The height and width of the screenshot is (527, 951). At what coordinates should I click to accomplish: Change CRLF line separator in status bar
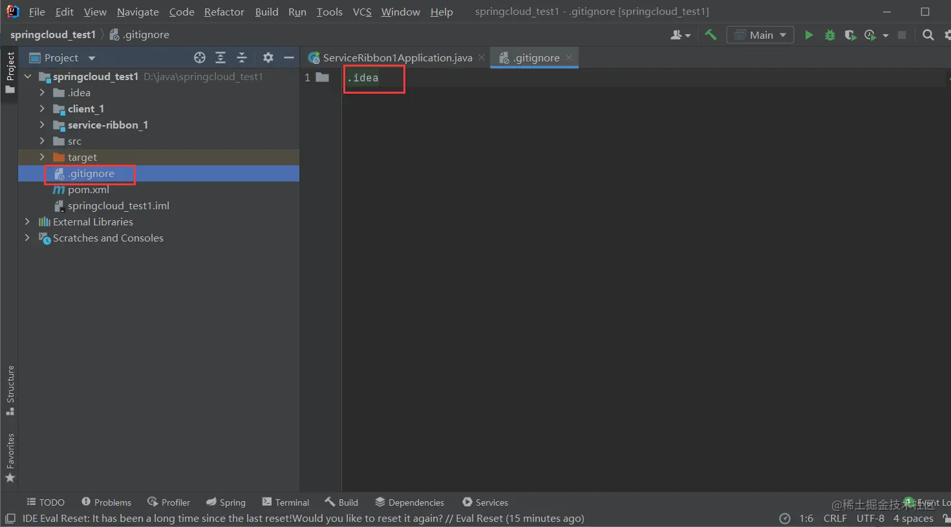click(x=835, y=519)
